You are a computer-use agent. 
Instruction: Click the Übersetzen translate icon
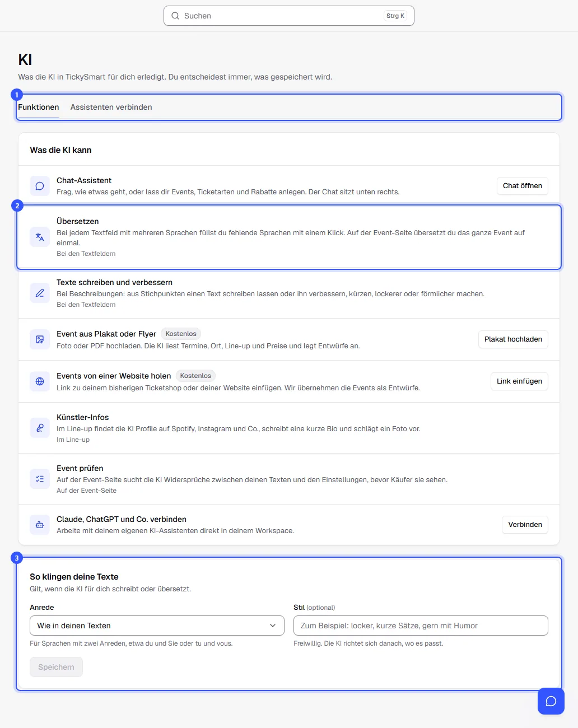pos(40,237)
